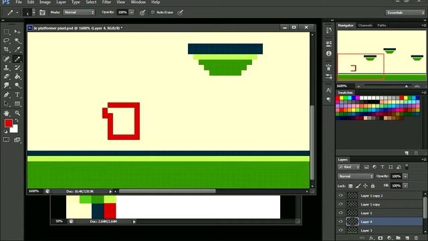Select the Paint Bucket tool

[x=17, y=76]
